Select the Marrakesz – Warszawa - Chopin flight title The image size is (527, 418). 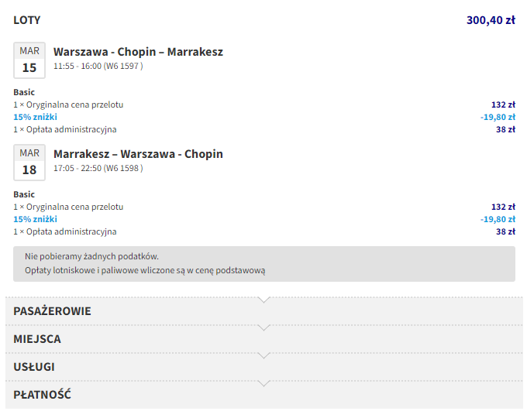click(138, 154)
